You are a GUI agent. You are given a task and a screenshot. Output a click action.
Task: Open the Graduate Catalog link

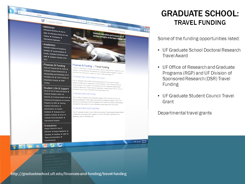click(50, 48)
